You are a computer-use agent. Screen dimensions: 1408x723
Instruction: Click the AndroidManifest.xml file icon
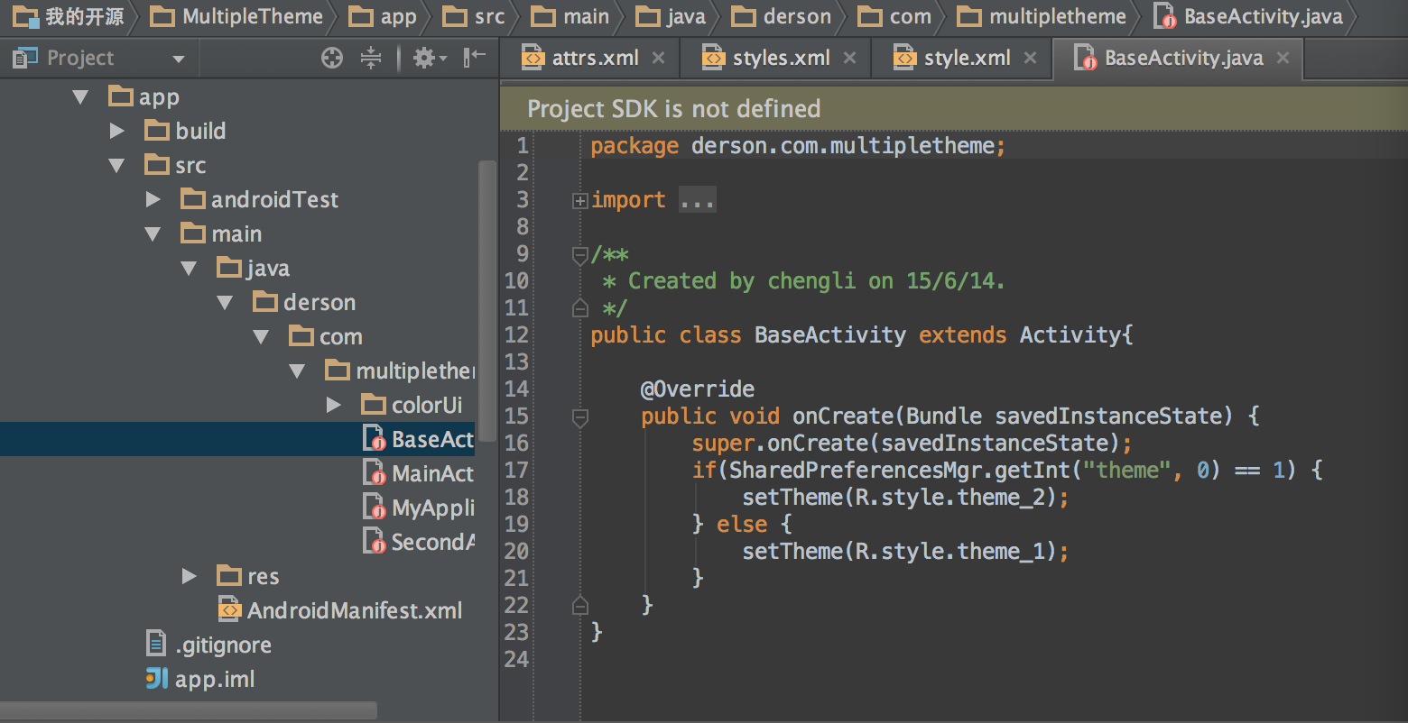230,610
